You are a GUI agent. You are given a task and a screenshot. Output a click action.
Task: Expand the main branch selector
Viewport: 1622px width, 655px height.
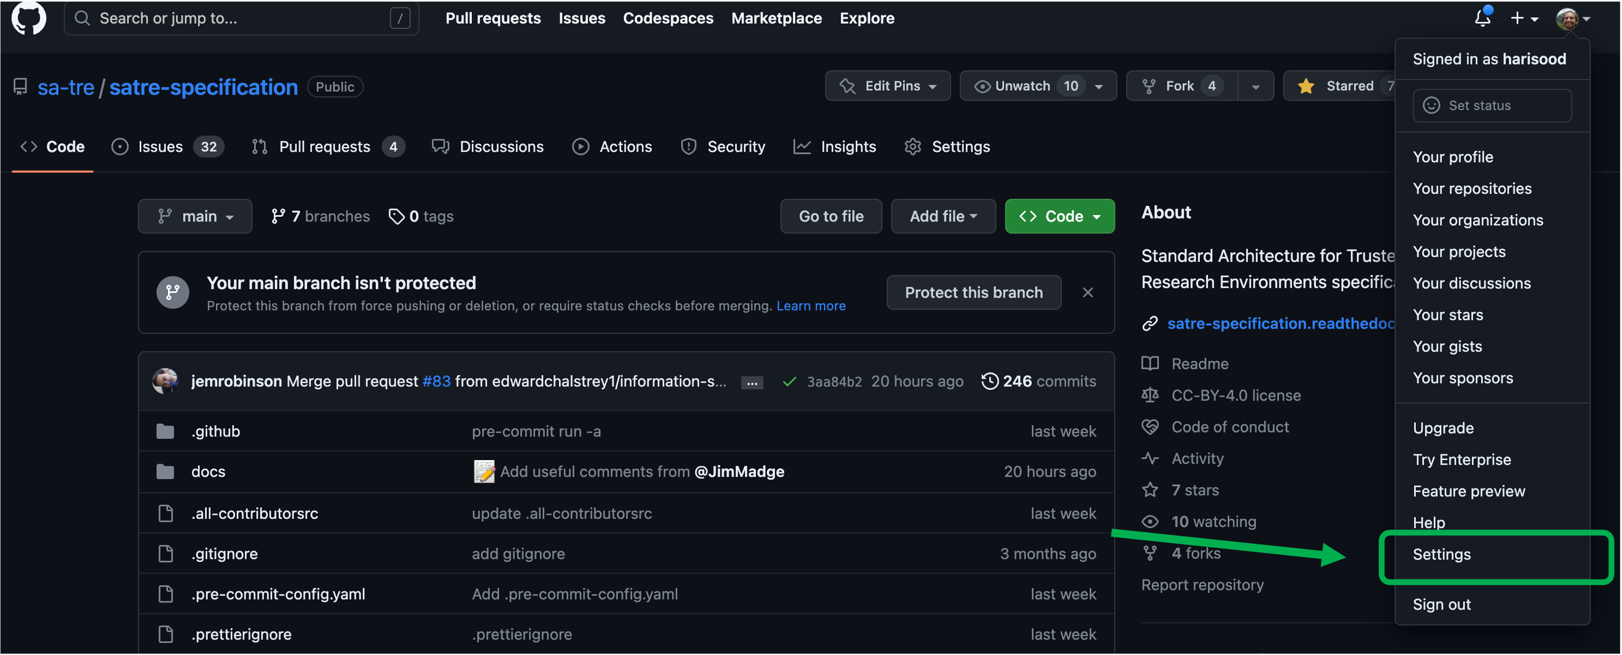coord(195,216)
